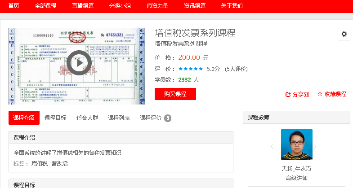Open 直播频道 in the navigation bar
The image size is (353, 188).
[83, 6]
